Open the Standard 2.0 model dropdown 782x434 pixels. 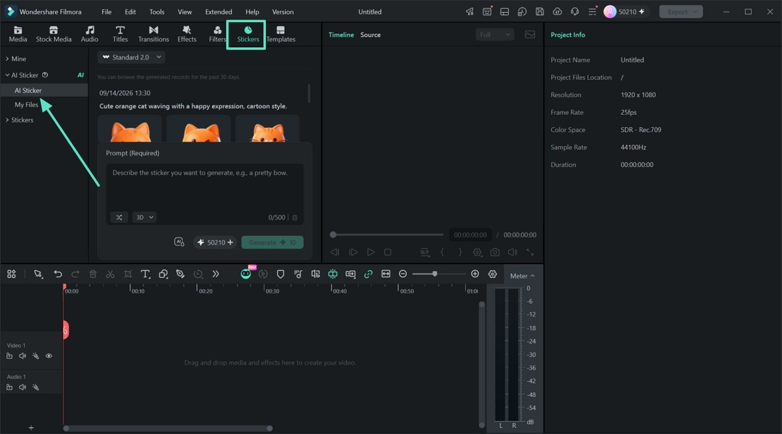132,57
